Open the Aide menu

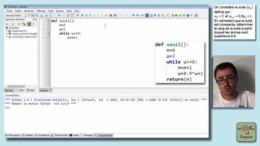tap(76, 11)
